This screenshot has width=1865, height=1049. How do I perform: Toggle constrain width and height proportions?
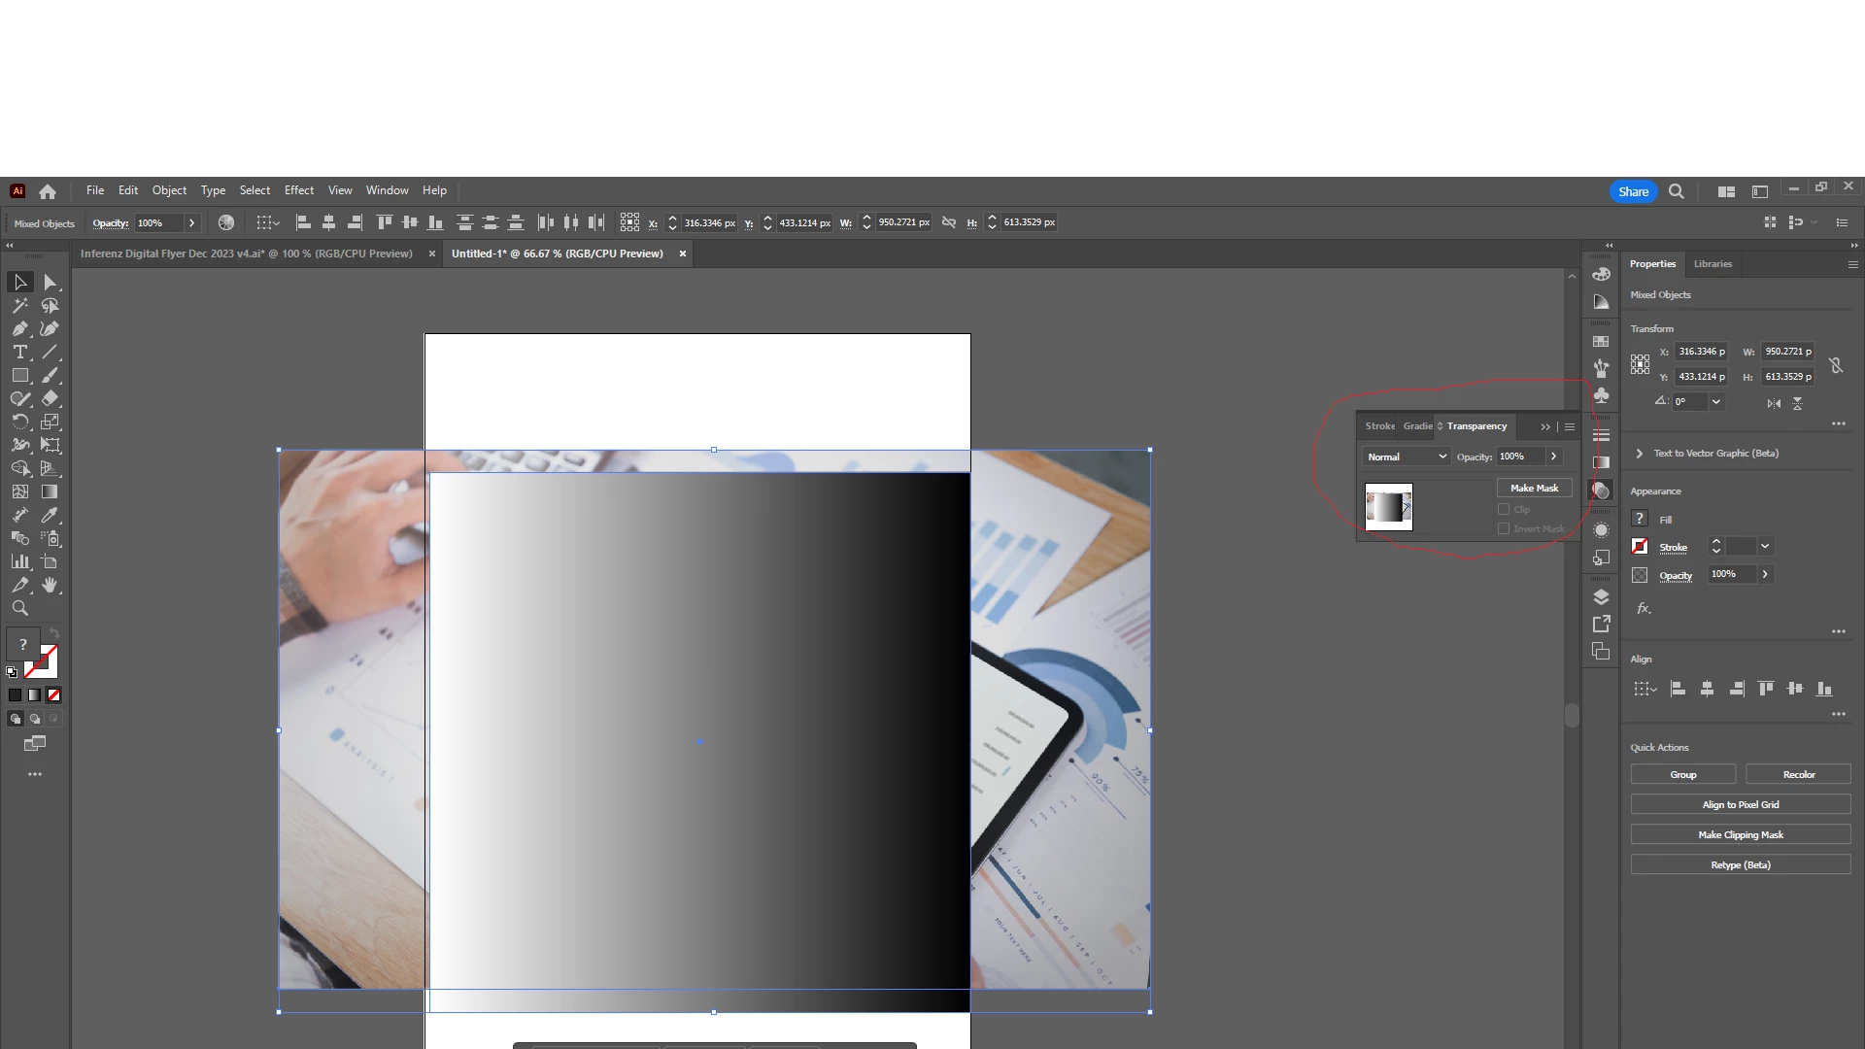pyautogui.click(x=1836, y=365)
